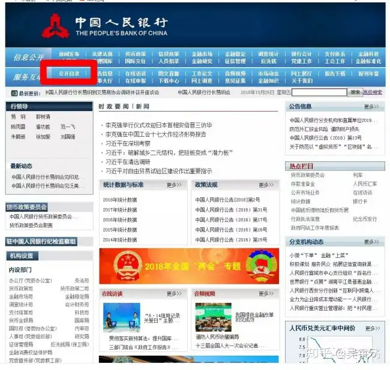The image size is (390, 370).
Task: Click the 搜索 button
Action: point(355,92)
